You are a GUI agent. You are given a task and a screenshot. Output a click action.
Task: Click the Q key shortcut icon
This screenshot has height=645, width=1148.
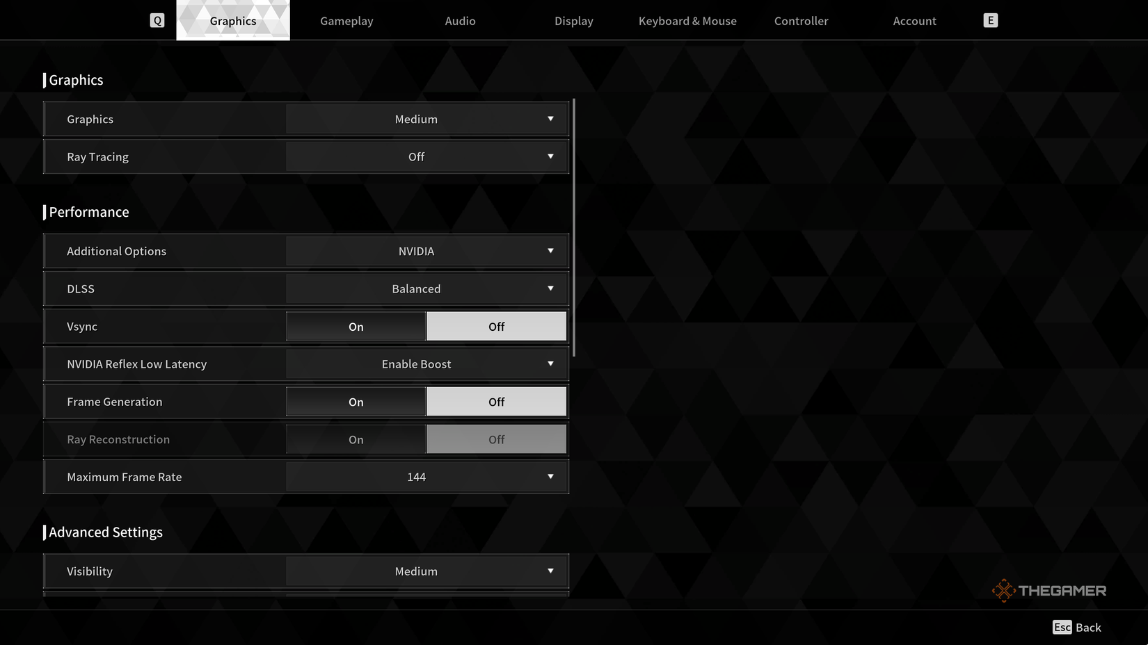pyautogui.click(x=157, y=20)
